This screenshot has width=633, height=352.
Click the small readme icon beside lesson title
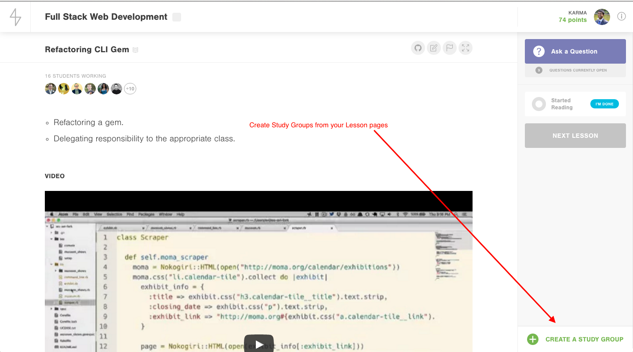click(135, 50)
